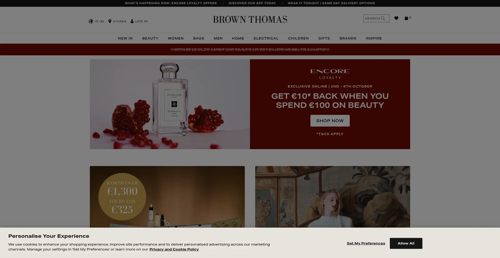Accept cookies with Allow All
This screenshot has height=258, width=500.
pyautogui.click(x=406, y=243)
